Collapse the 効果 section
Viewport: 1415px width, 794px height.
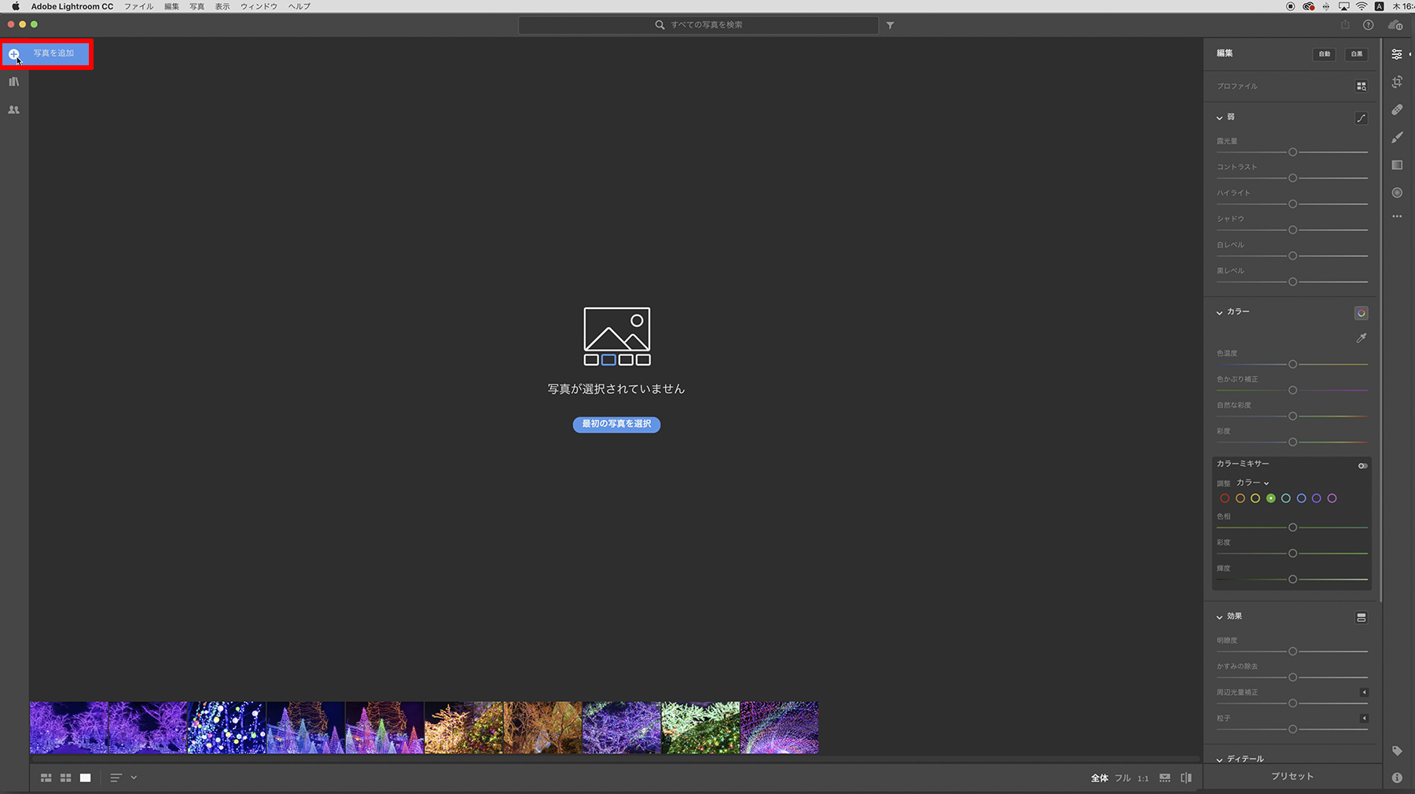click(1219, 617)
